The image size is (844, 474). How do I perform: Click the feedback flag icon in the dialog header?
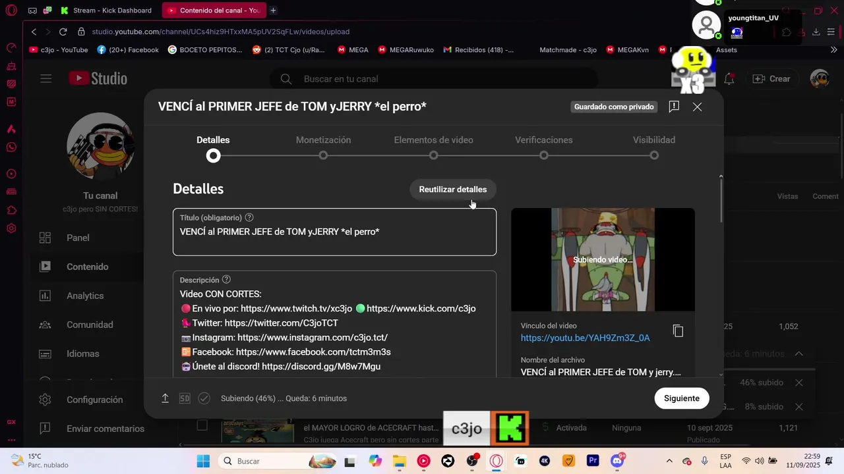(674, 107)
